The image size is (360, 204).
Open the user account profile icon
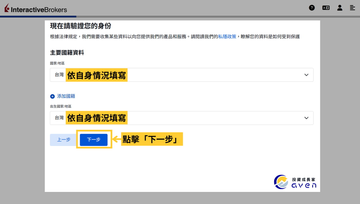pyautogui.click(x=340, y=8)
